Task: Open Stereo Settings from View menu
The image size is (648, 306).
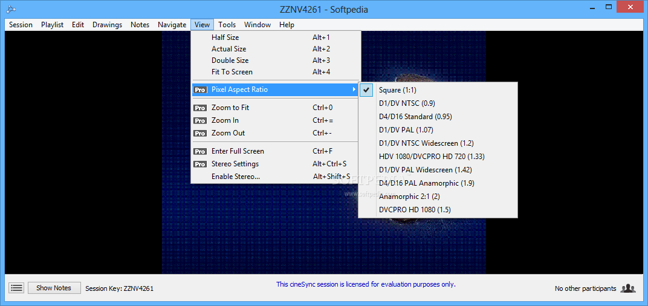Action: [x=276, y=164]
